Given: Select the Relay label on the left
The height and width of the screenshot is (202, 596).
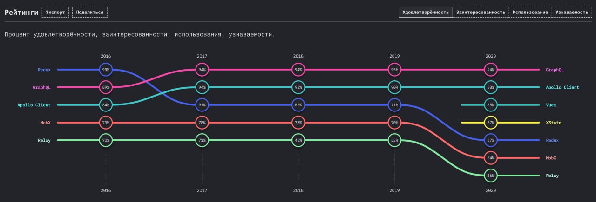Looking at the screenshot, I should click(44, 140).
